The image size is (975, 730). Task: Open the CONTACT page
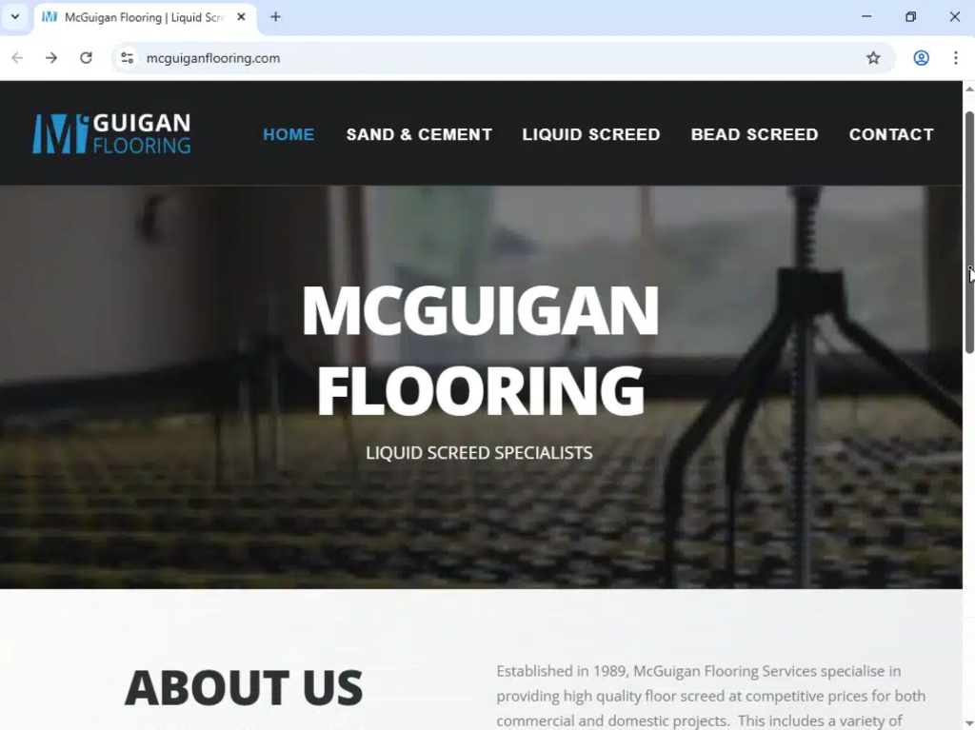[891, 134]
